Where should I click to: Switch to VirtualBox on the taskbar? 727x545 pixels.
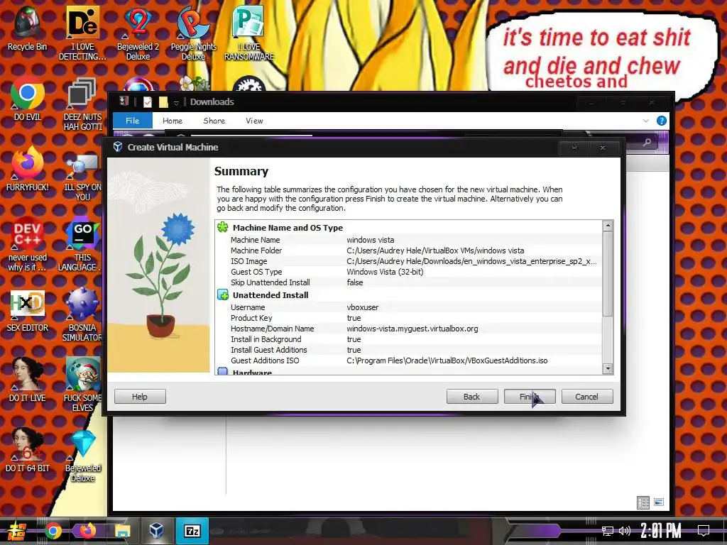(x=157, y=531)
